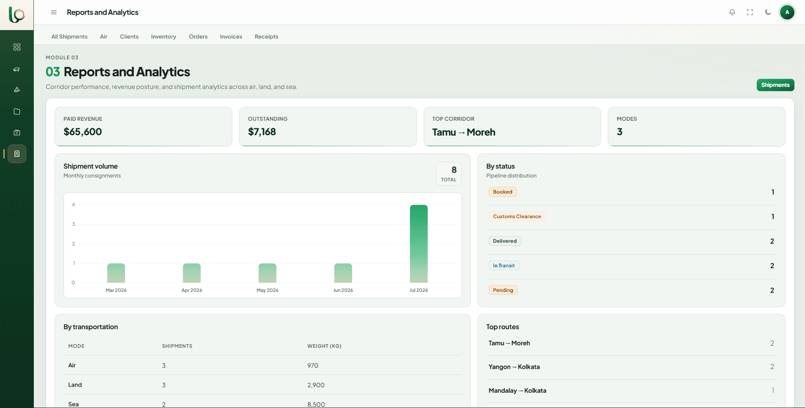This screenshot has height=408, width=805.
Task: Click the Land row in transportation table
Action: [x=262, y=385]
